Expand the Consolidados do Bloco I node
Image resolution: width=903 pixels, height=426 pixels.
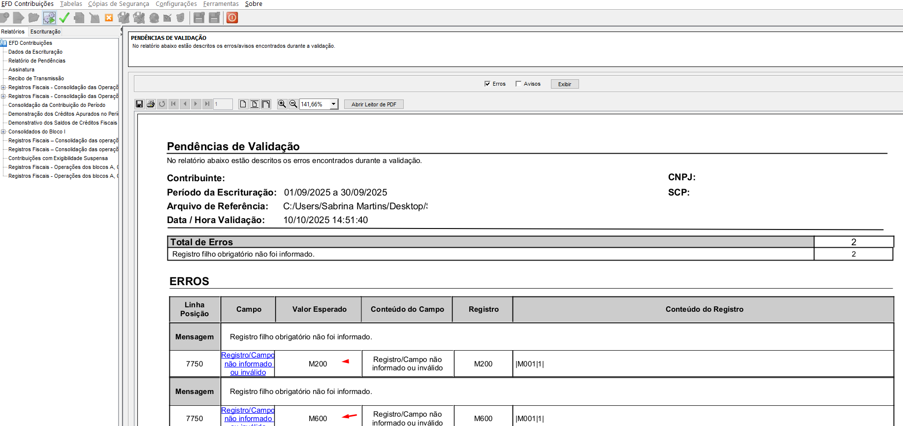pos(3,131)
